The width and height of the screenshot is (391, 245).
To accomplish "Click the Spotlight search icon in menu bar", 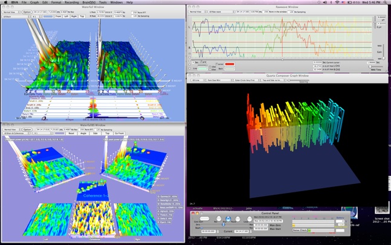I will tap(386, 2).
